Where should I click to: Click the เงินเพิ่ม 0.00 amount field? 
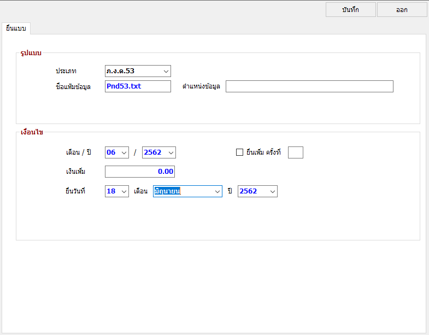[140, 172]
